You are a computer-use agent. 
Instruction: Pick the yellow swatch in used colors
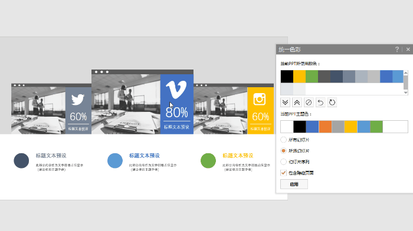299,76
